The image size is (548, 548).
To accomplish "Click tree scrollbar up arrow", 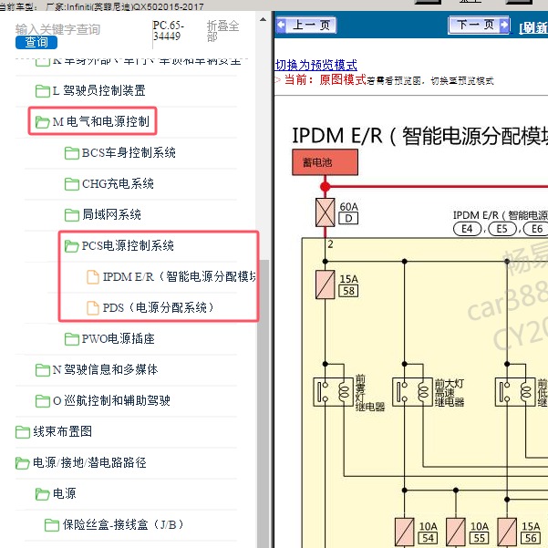I will [264, 19].
